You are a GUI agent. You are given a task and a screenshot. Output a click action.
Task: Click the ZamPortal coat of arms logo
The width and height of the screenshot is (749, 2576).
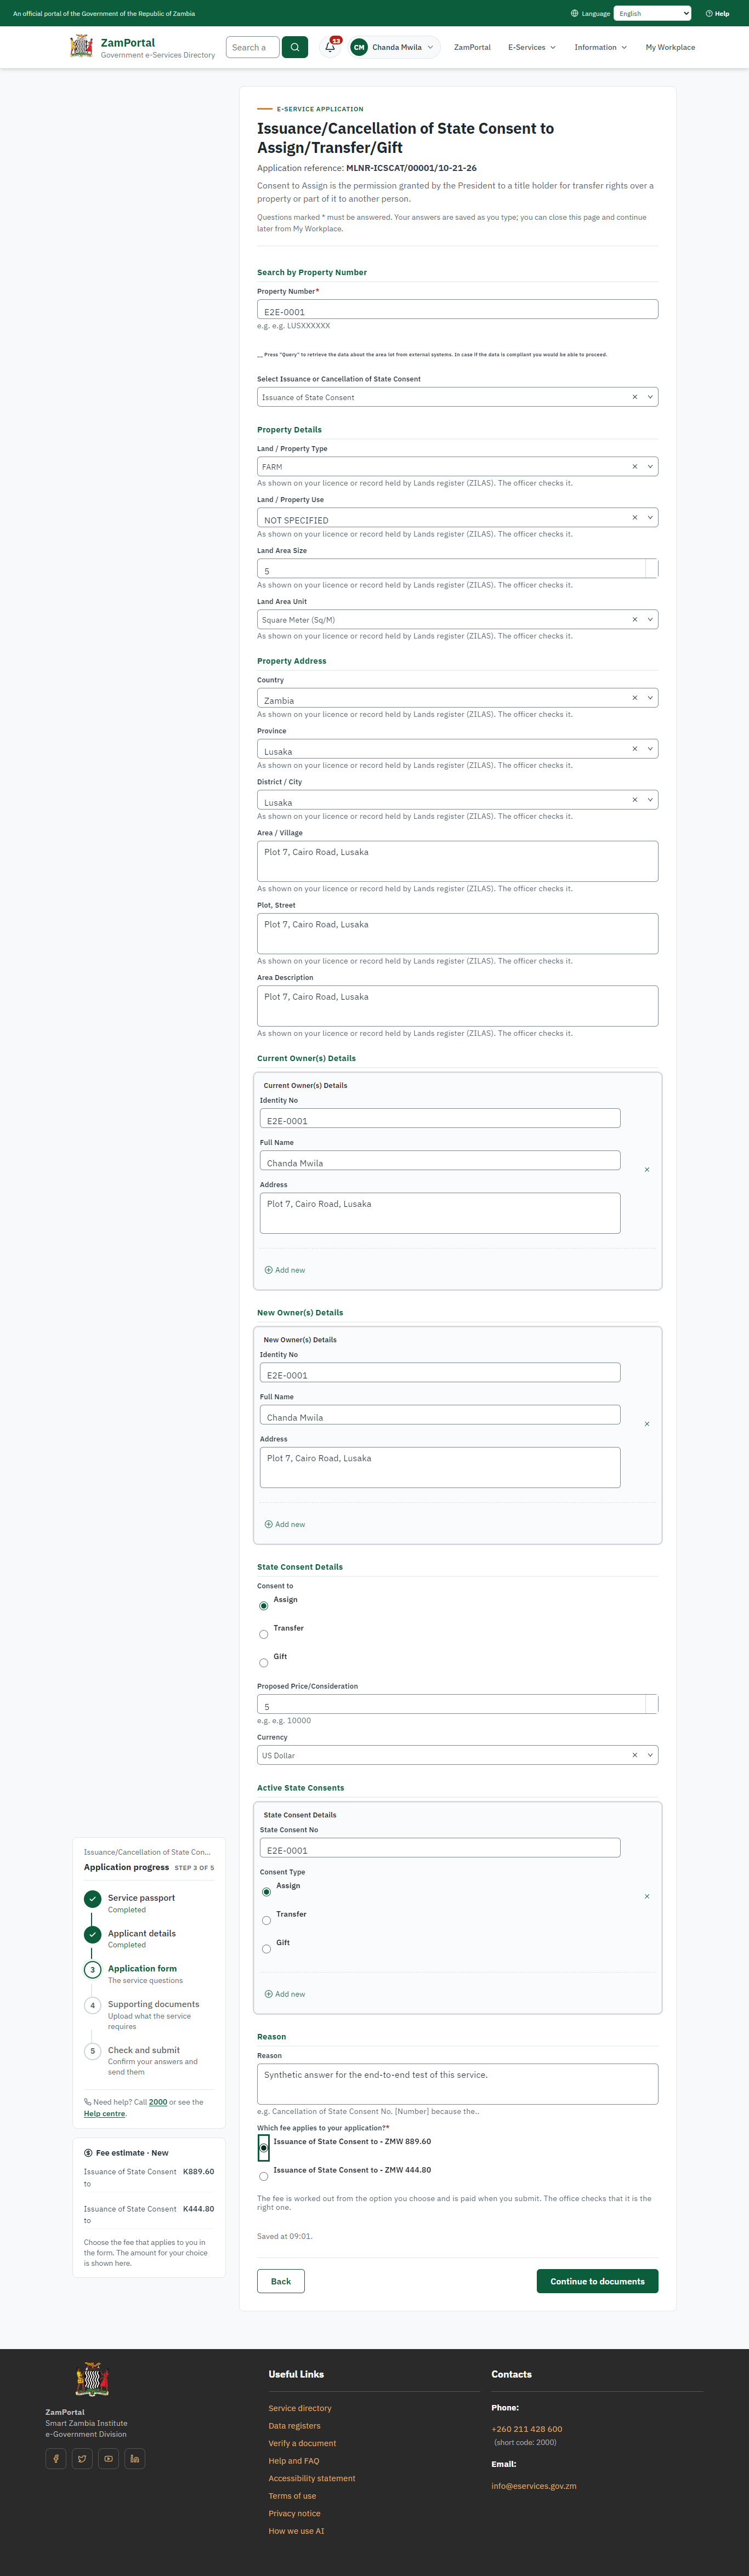[81, 47]
